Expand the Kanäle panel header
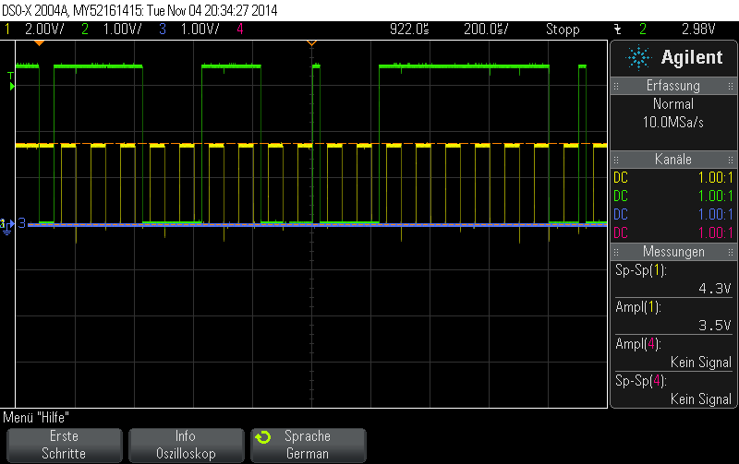Viewport: 739px width, 464px height. click(x=672, y=159)
